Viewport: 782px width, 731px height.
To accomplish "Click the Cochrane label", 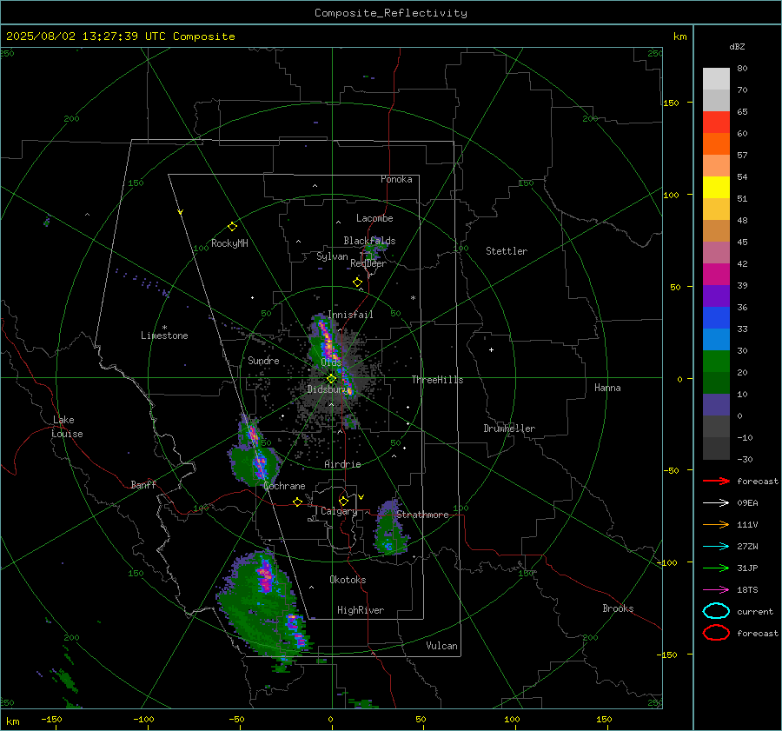I will point(284,486).
